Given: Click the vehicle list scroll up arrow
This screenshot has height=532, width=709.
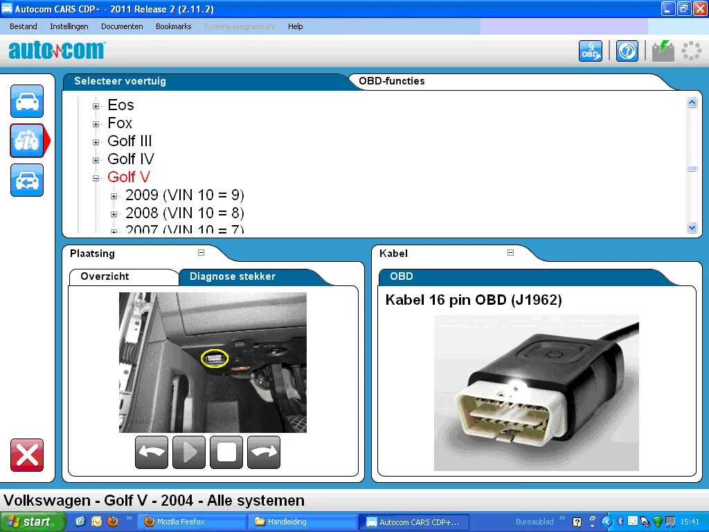Looking at the screenshot, I should tap(692, 103).
